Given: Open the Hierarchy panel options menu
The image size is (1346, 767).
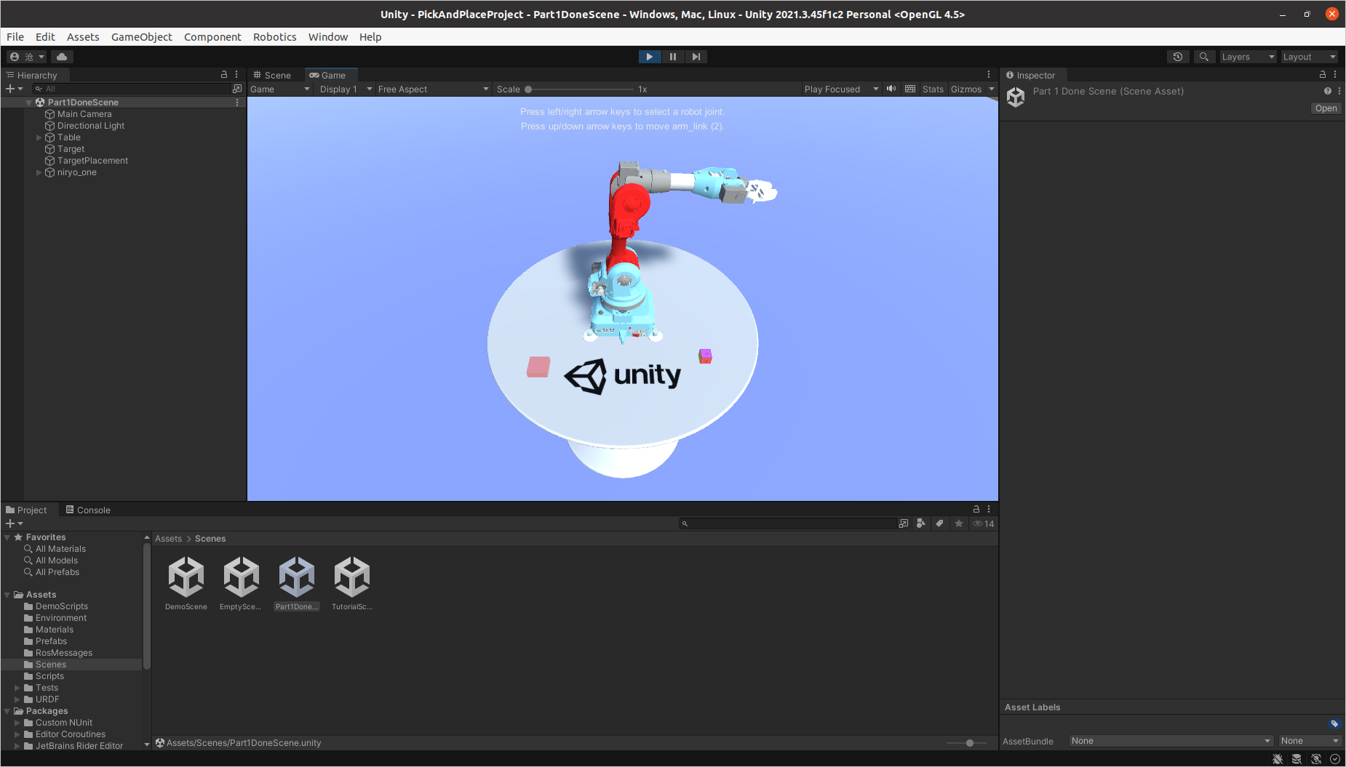Looking at the screenshot, I should coord(236,74).
